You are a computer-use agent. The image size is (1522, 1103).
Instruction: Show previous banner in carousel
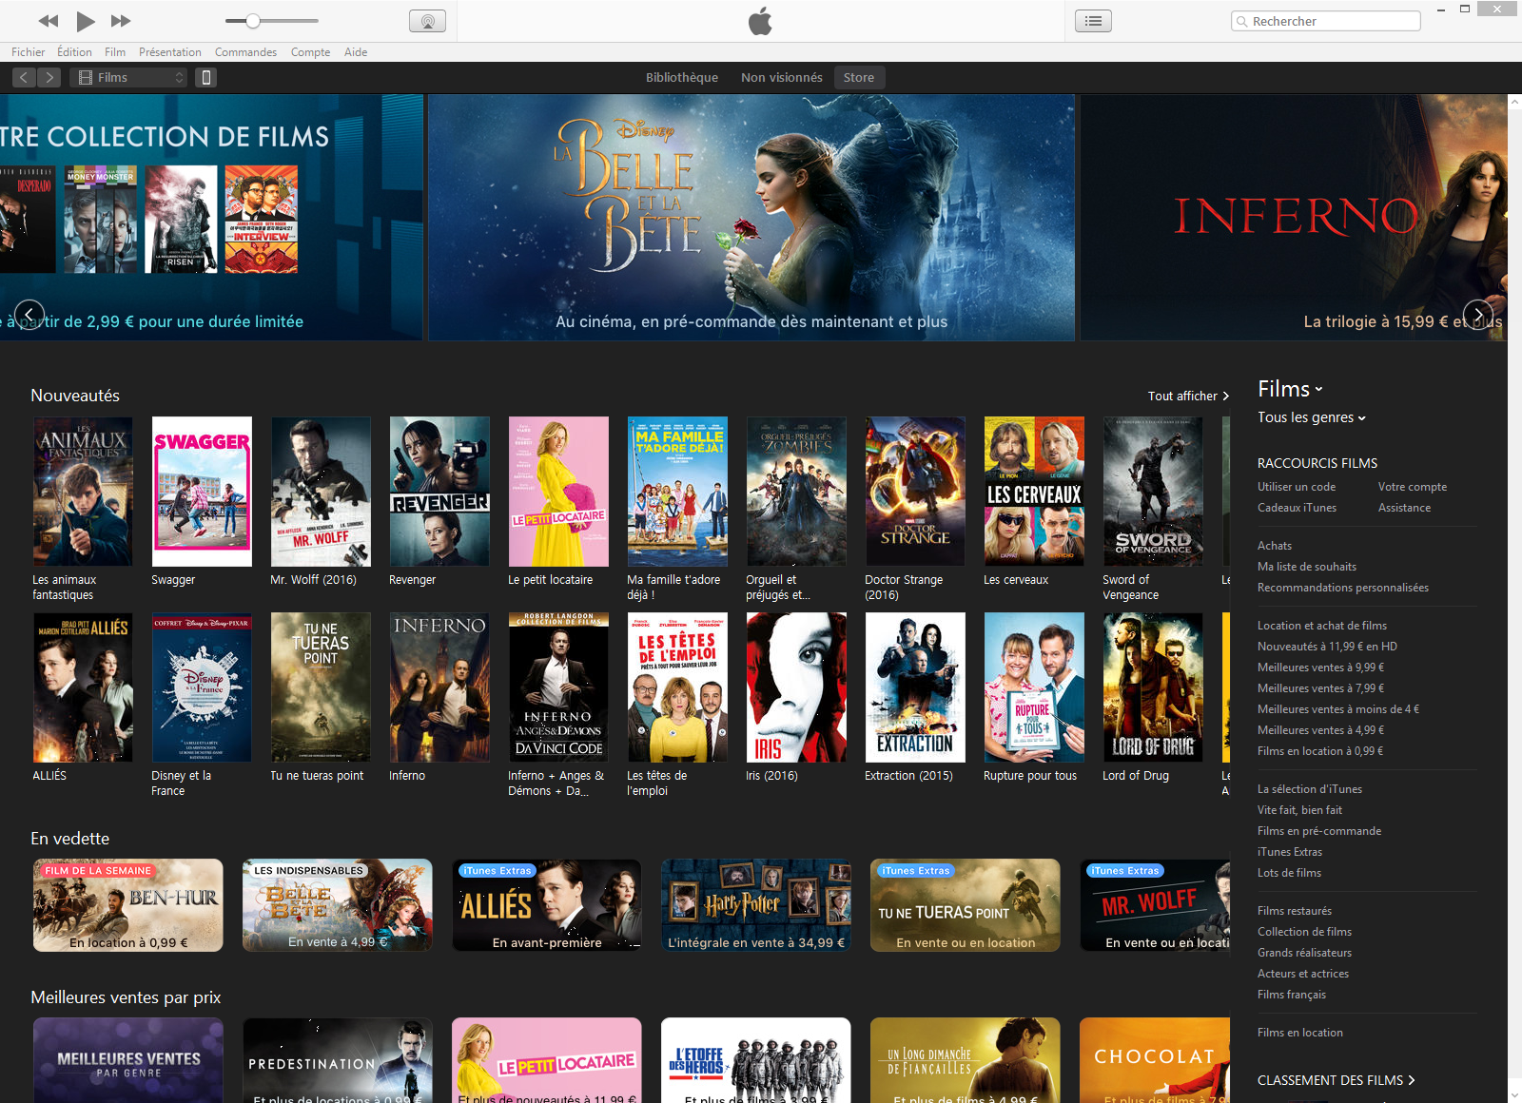(29, 314)
